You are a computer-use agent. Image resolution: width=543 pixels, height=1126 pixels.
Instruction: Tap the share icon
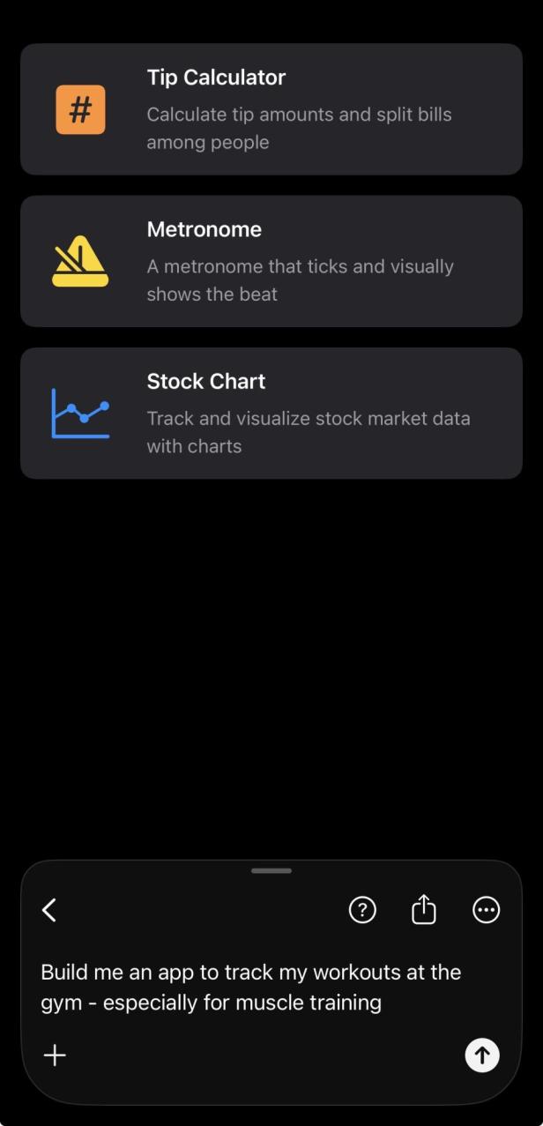[424, 909]
